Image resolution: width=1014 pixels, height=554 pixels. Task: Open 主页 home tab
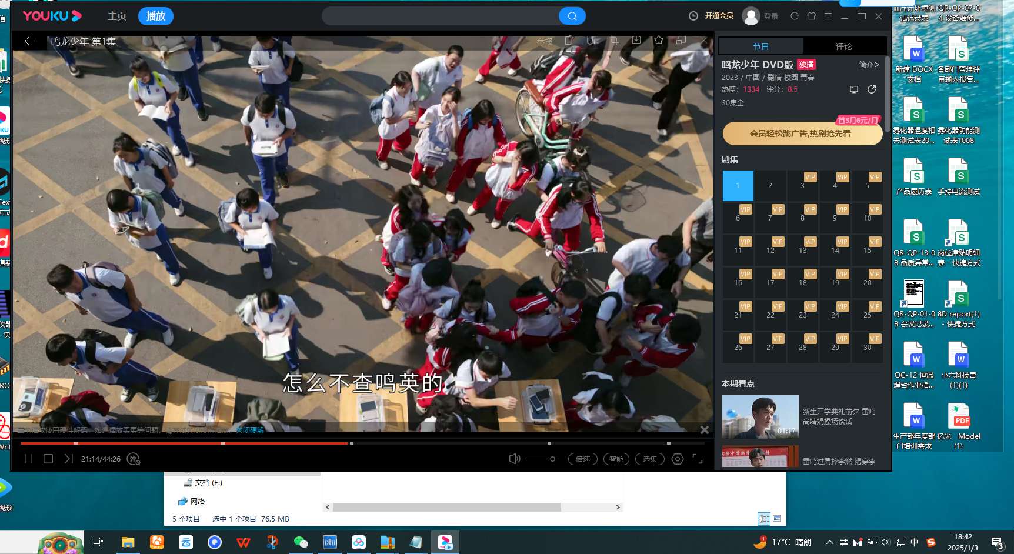[117, 16]
